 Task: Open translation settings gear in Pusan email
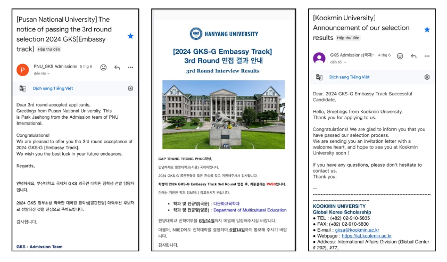coord(130,88)
